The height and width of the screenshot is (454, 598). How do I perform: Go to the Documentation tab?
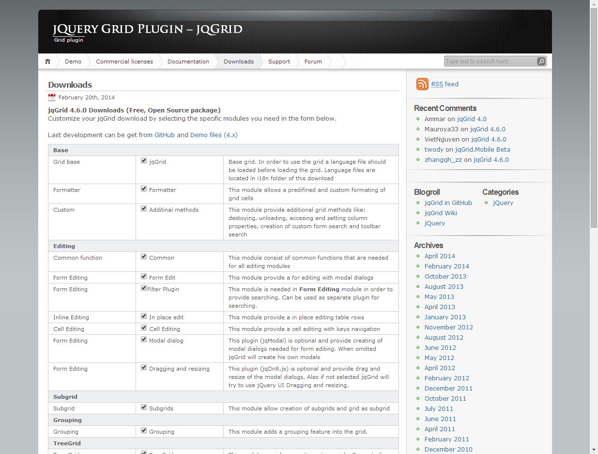click(x=188, y=62)
